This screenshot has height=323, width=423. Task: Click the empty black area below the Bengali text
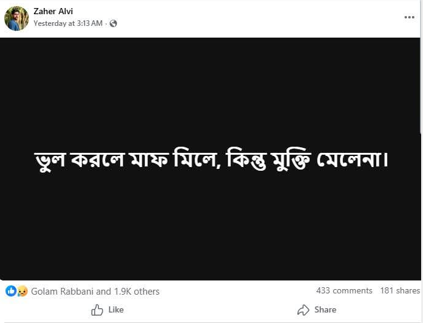click(211, 234)
